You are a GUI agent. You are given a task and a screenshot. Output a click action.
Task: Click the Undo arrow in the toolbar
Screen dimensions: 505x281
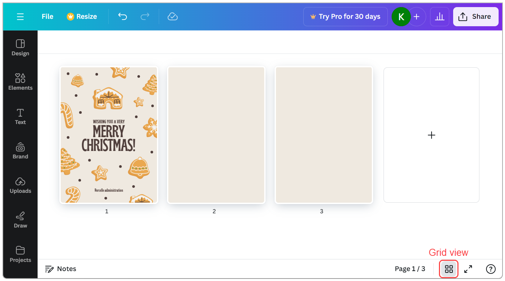click(122, 16)
